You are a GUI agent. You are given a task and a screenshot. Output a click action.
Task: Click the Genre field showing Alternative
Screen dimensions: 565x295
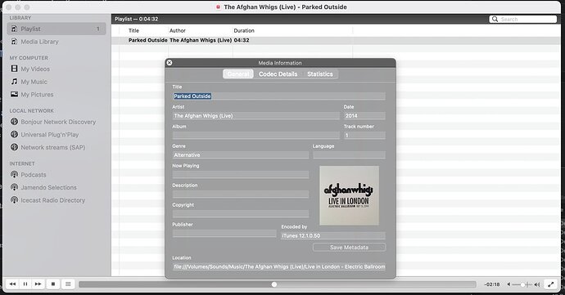241,155
